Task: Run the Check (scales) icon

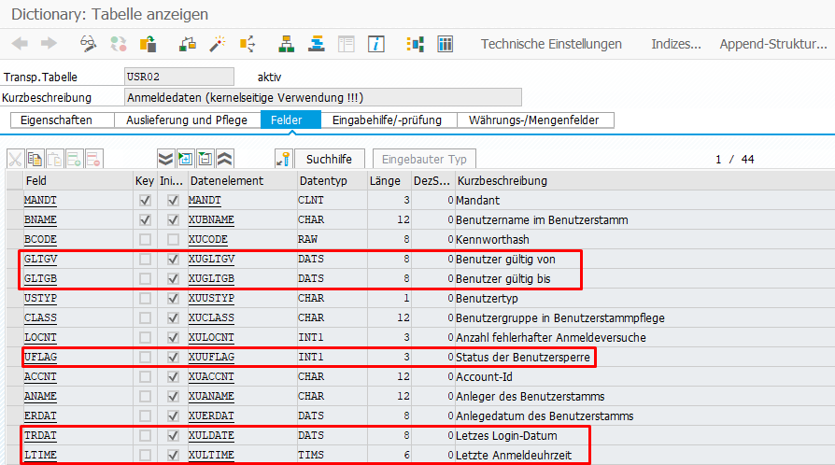Action: coord(187,44)
